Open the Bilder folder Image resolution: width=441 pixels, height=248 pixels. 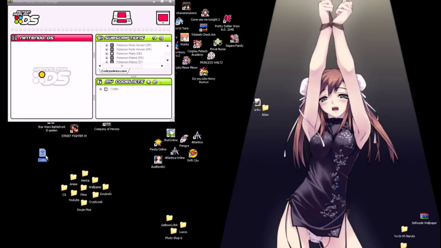tap(265, 108)
